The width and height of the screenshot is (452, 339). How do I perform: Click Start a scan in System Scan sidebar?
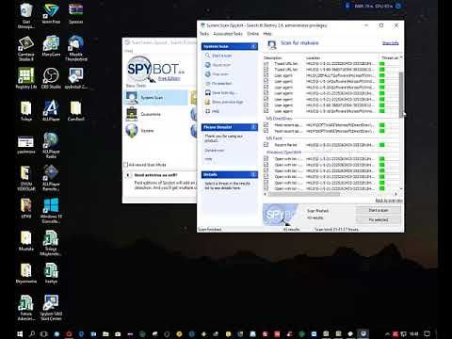point(221,56)
